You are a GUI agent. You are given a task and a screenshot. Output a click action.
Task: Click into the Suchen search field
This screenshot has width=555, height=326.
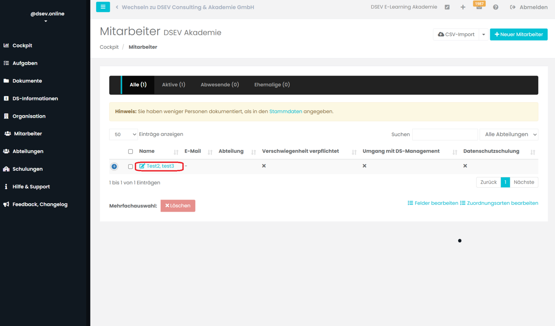coord(445,134)
